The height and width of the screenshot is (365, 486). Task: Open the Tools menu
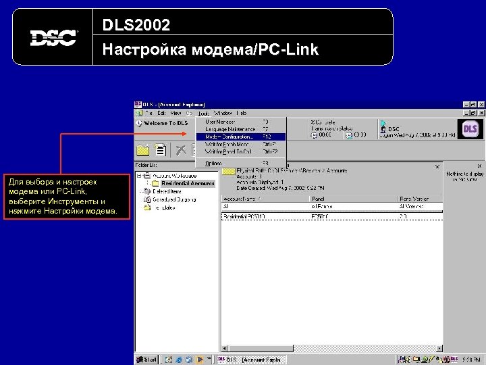coord(204,114)
